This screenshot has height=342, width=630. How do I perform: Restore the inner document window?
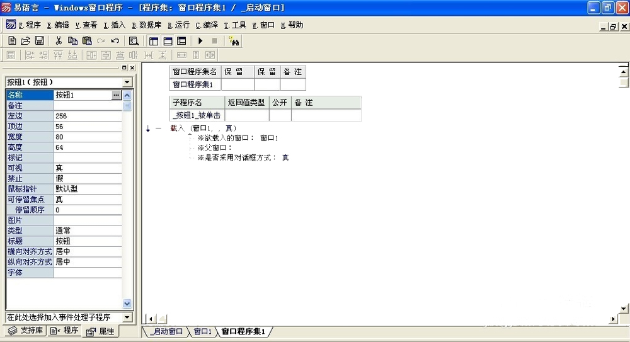[x=613, y=26]
